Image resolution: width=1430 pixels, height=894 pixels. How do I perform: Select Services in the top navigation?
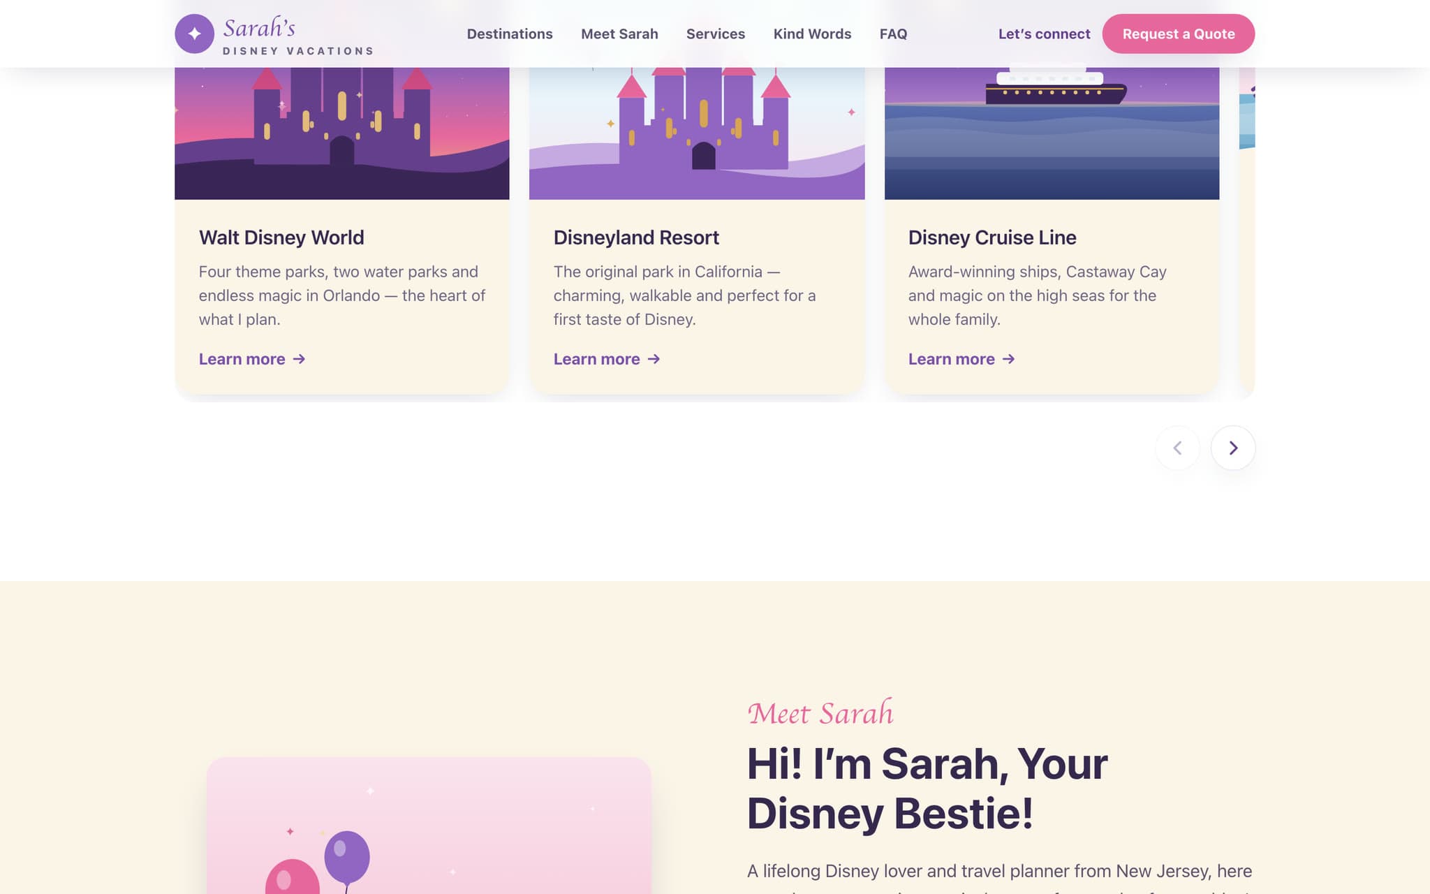[716, 34]
